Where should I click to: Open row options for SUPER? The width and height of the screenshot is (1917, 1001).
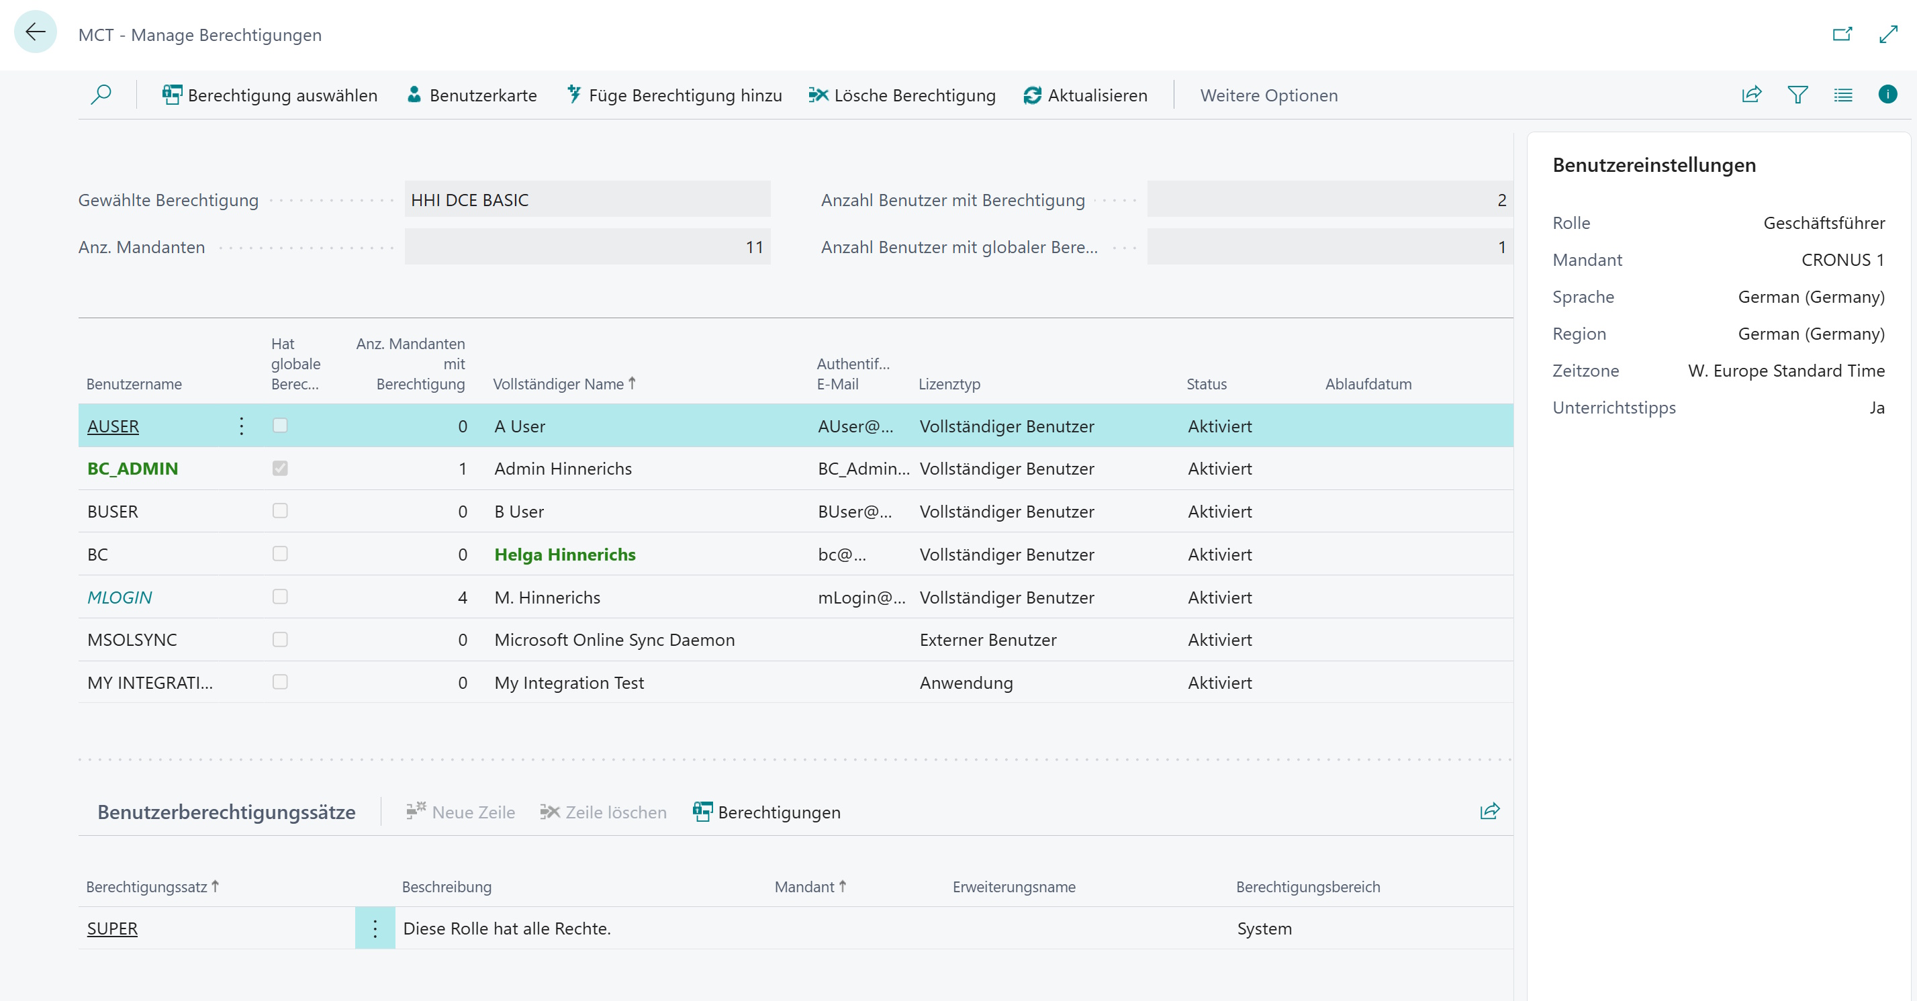point(375,928)
